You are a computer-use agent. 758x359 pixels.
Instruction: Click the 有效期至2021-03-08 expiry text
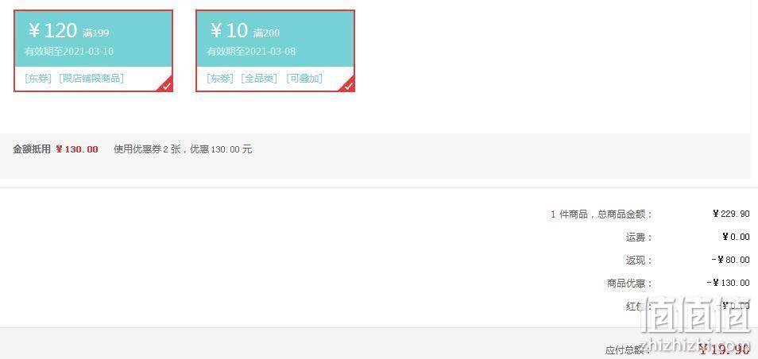click(251, 51)
